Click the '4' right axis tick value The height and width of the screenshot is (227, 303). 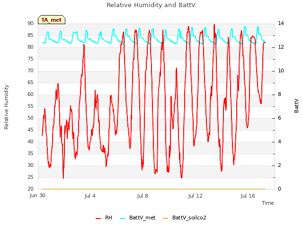[280, 142]
